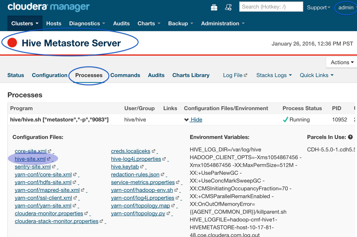This screenshot has height=237, width=357.
Task: Click the running commands icon in header
Action: 228,7
